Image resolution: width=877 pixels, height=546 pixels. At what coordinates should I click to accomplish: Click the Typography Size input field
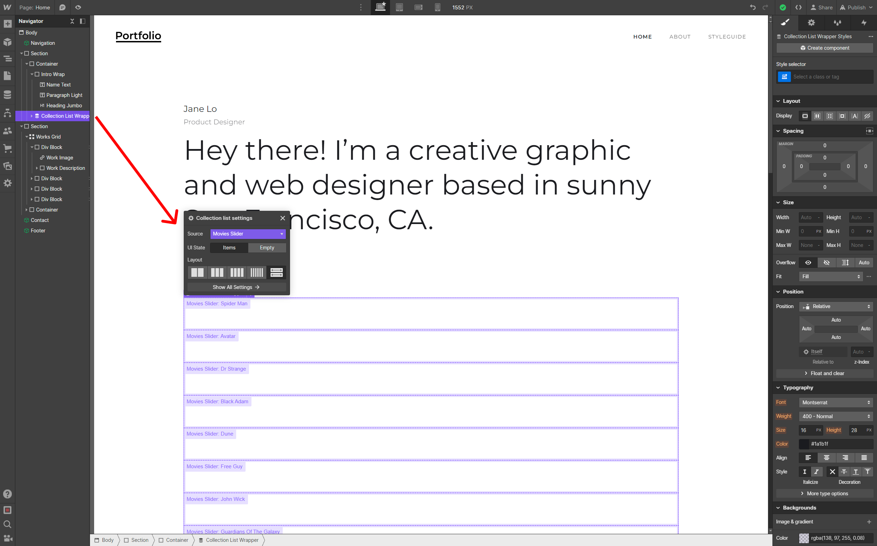coord(806,430)
